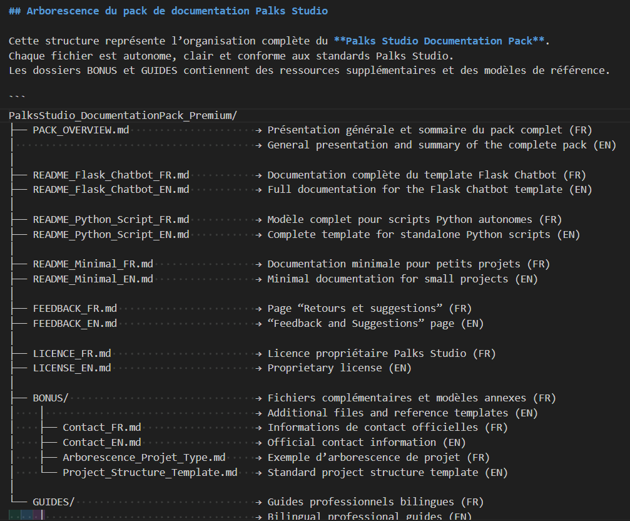Click Contact_EN.md under BONUS
The width and height of the screenshot is (630, 521).
coord(102,442)
